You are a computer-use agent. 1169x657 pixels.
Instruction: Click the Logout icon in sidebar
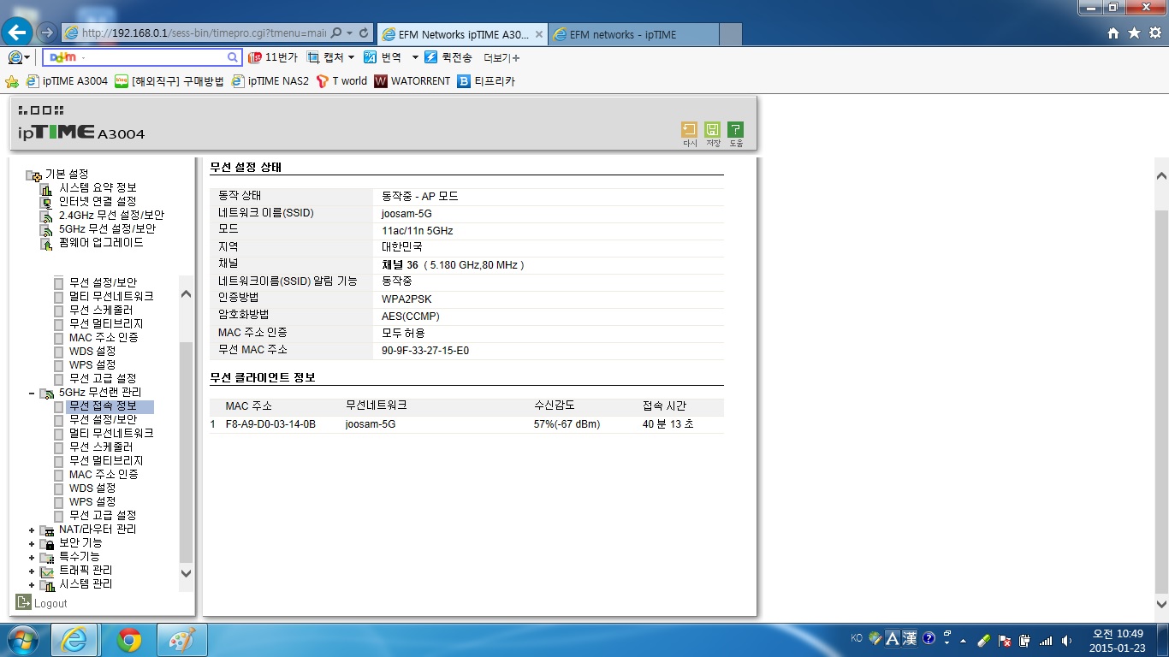(x=24, y=602)
